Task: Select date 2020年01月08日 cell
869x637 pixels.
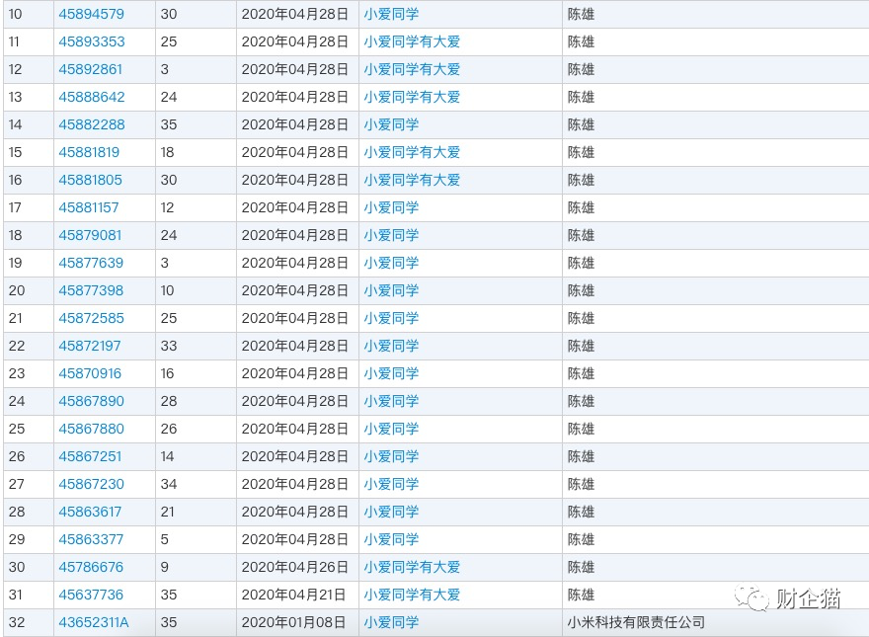Action: 293,622
